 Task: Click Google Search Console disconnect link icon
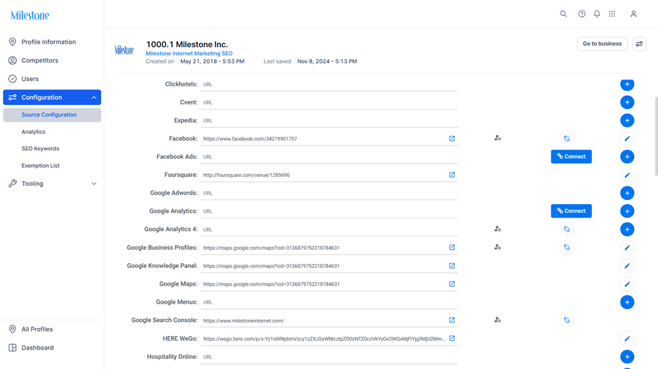[566, 321]
